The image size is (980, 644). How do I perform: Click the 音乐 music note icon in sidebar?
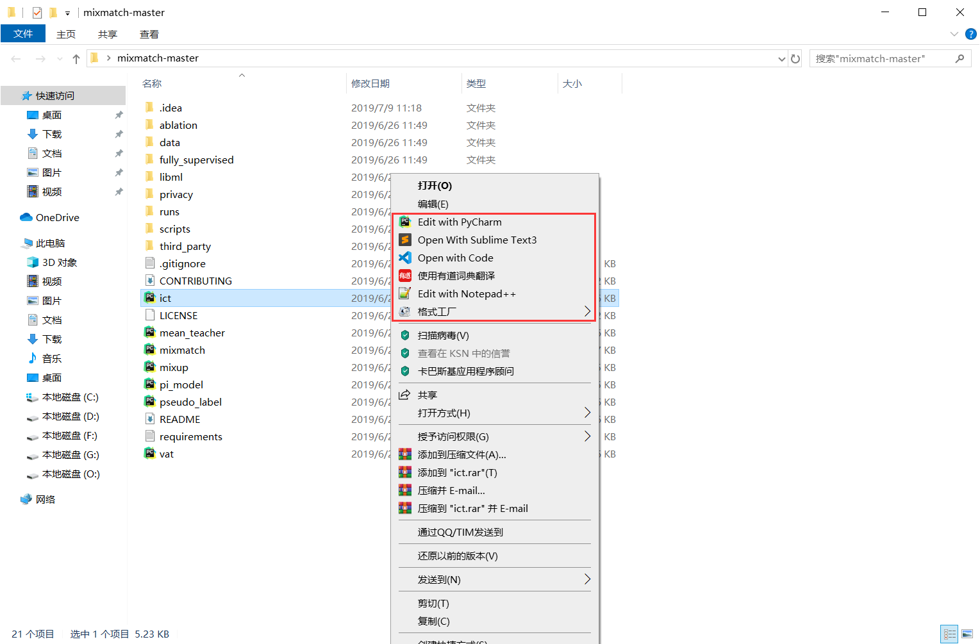coord(33,358)
